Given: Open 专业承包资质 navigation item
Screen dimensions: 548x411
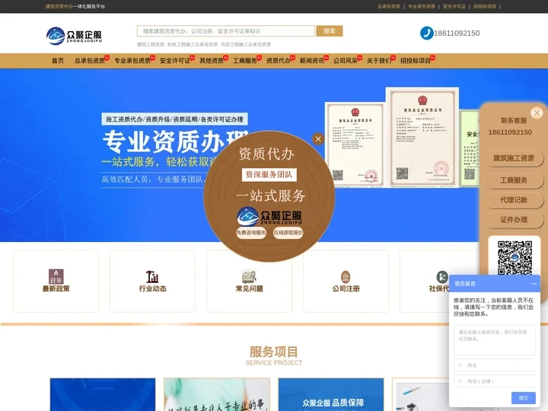Looking at the screenshot, I should pos(132,61).
